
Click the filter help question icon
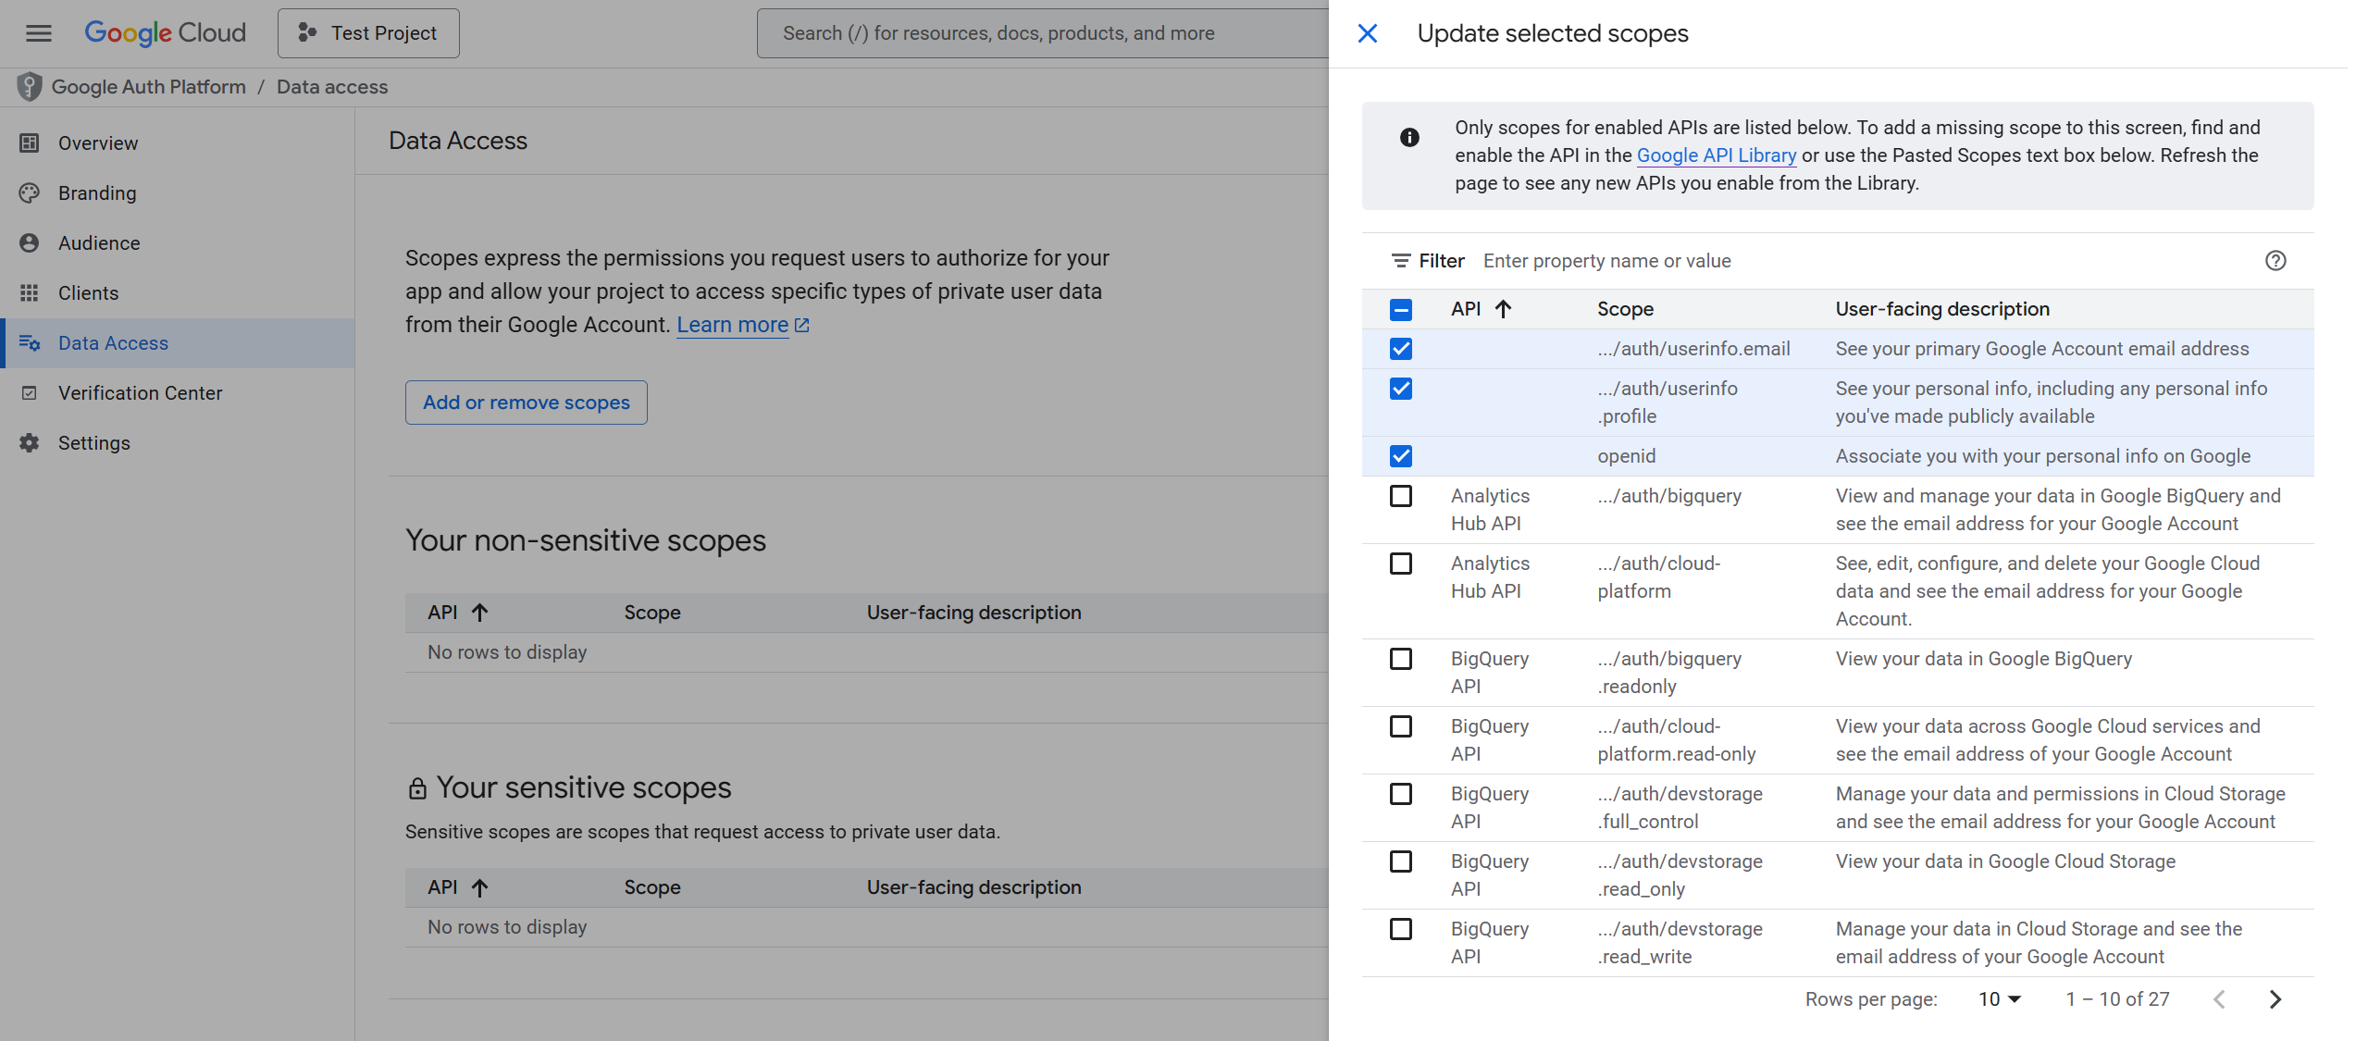2275,261
